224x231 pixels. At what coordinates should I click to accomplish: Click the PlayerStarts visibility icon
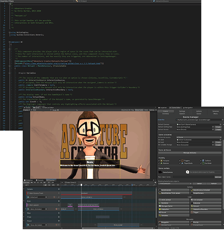(x=182, y=163)
